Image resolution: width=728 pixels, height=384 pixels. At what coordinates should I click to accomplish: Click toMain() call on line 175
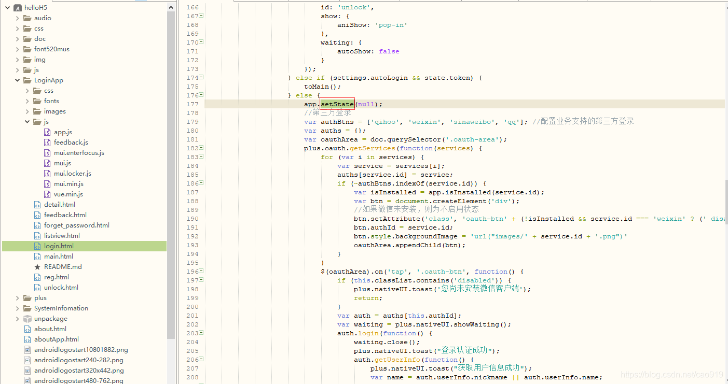point(323,87)
